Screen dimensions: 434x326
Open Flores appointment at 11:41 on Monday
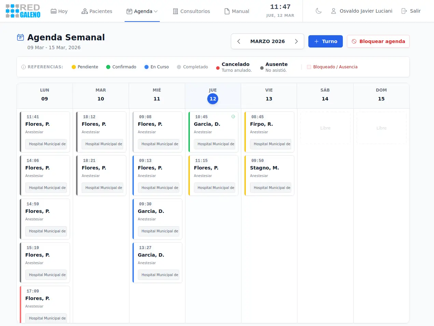45,132
